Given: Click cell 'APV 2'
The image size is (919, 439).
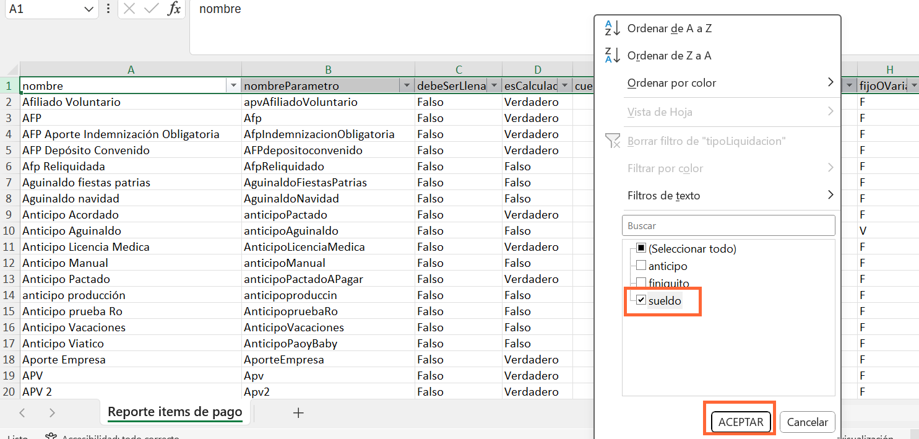Looking at the screenshot, I should [131, 391].
